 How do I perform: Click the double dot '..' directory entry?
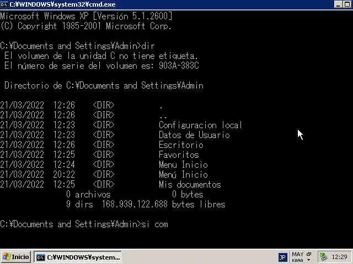tap(163, 117)
